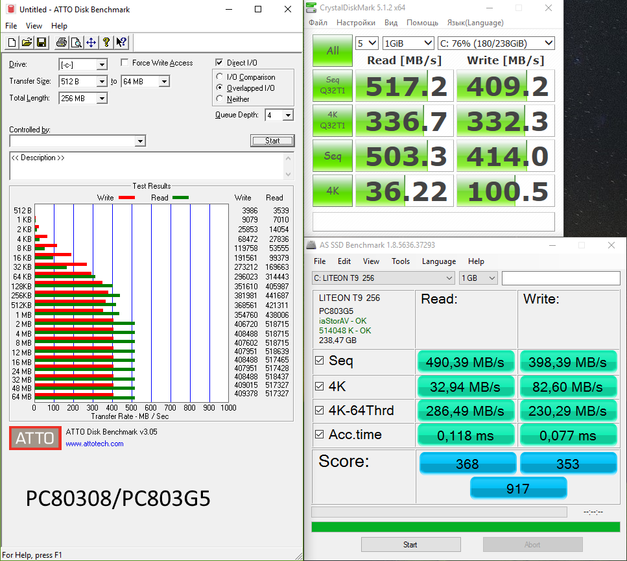This screenshot has width=627, height=561.
Task: Open the Язык(Language) menu in CrystalDiskMark
Action: pyautogui.click(x=475, y=23)
